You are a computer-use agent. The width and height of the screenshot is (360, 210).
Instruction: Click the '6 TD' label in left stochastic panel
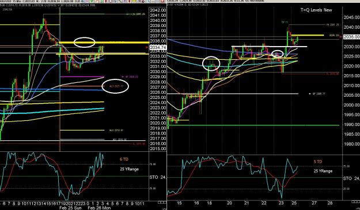click(124, 159)
